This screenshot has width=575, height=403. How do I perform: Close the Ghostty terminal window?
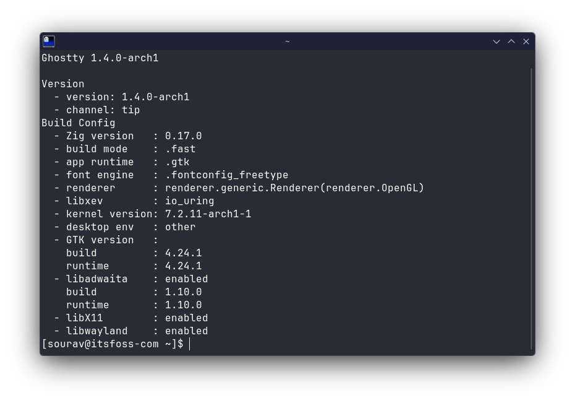526,41
